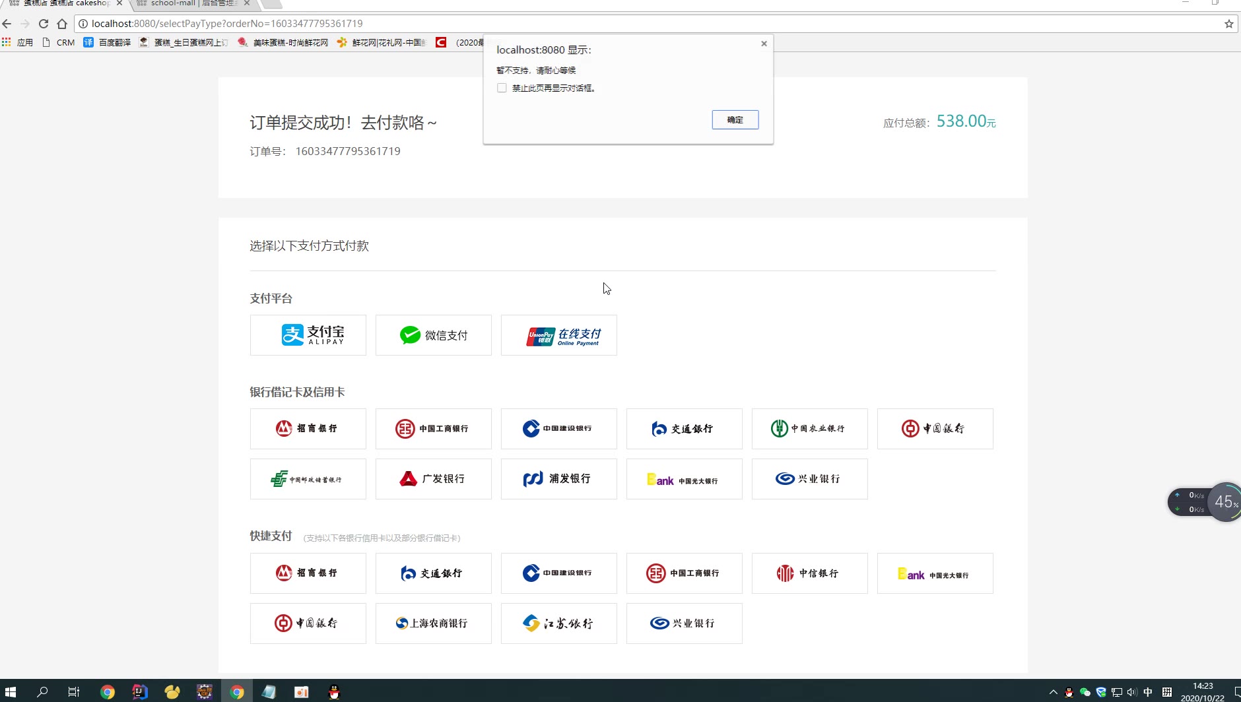
Task: Pick UnionPay online payment option
Action: click(x=559, y=335)
